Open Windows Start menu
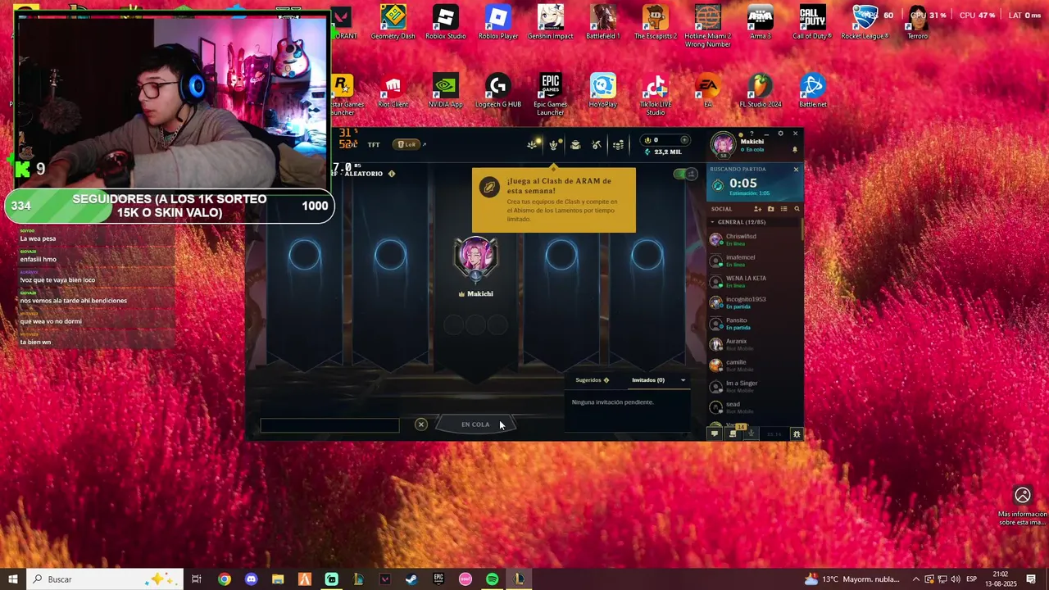Image resolution: width=1049 pixels, height=590 pixels. click(13, 579)
